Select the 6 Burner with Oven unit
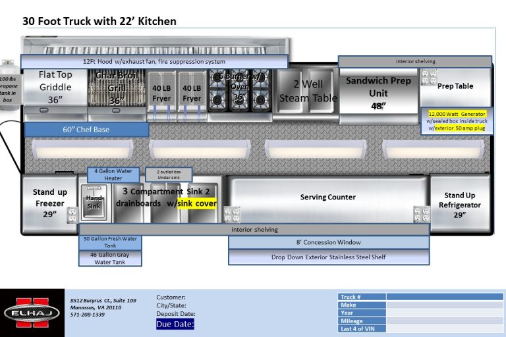 click(239, 92)
